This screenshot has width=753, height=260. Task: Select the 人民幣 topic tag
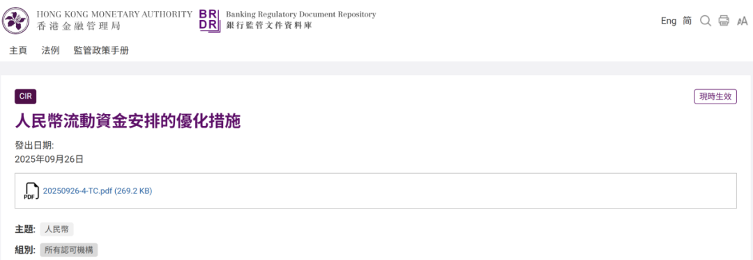(x=56, y=229)
